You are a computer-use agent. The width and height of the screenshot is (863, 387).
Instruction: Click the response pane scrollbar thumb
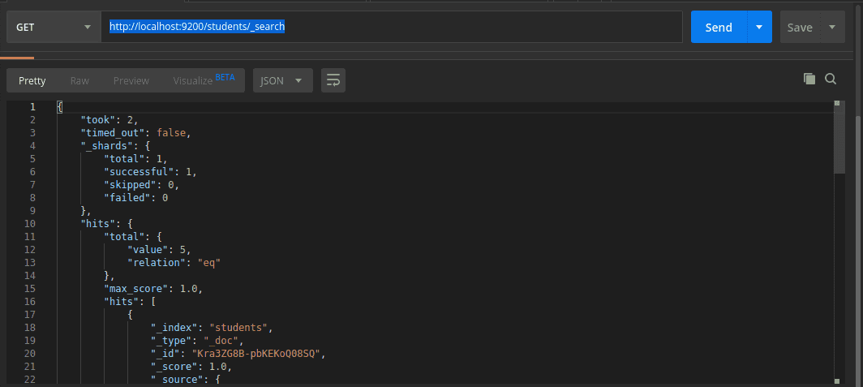click(839, 140)
